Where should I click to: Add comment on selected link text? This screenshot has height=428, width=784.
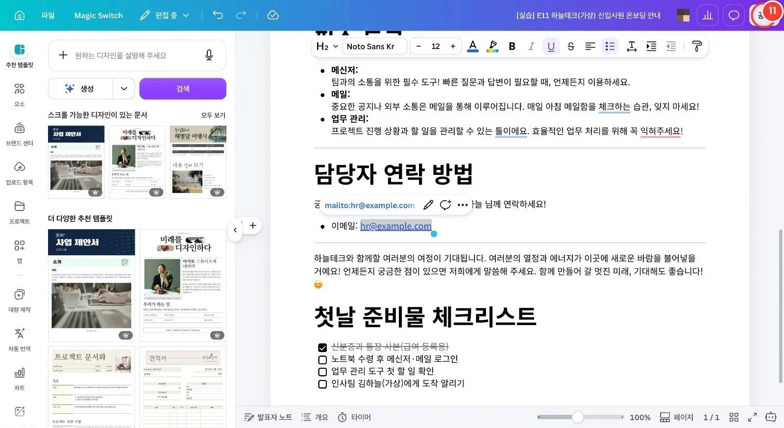click(x=445, y=205)
